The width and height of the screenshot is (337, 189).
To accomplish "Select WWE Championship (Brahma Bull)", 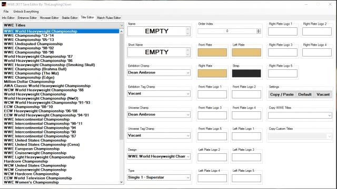I will pos(61,69).
